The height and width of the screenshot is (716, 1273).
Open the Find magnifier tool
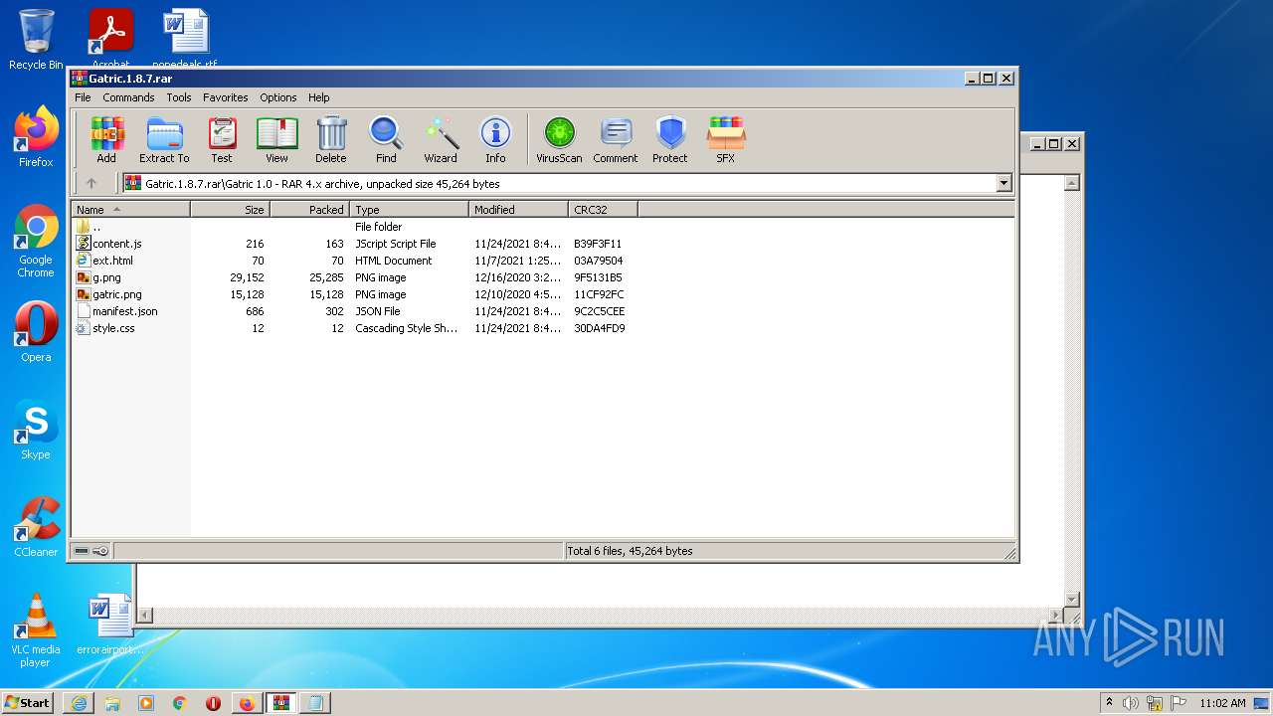tap(386, 140)
